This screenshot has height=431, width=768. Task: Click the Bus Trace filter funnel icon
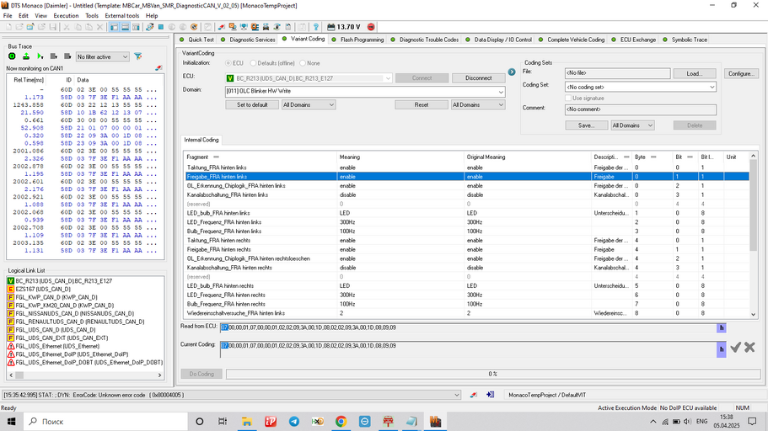point(138,56)
